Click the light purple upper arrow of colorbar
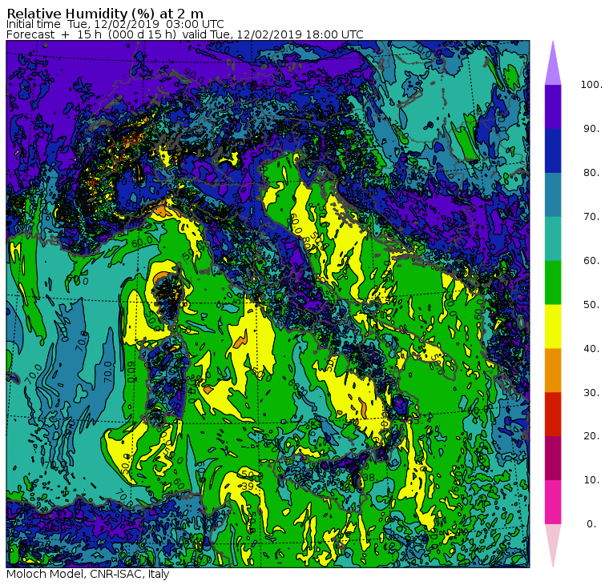 click(553, 63)
